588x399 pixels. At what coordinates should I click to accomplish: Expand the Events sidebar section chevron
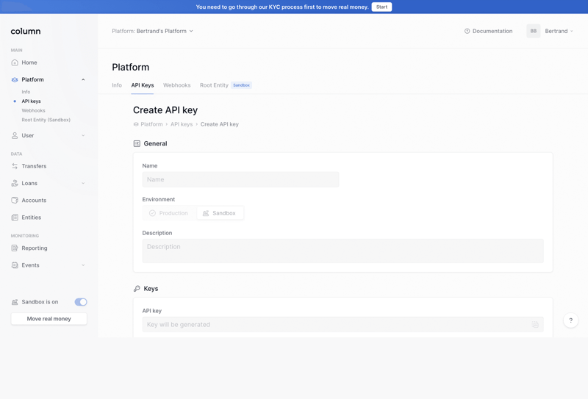coord(83,265)
